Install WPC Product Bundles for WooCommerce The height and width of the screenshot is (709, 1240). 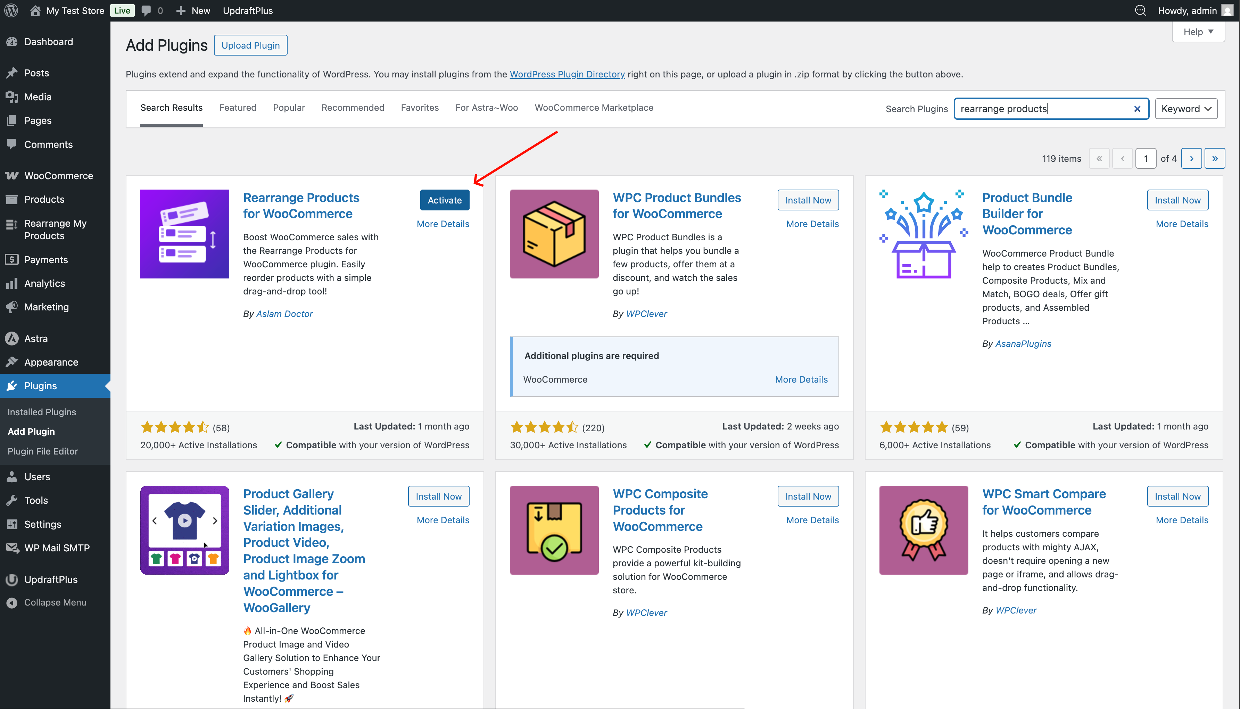pos(808,200)
